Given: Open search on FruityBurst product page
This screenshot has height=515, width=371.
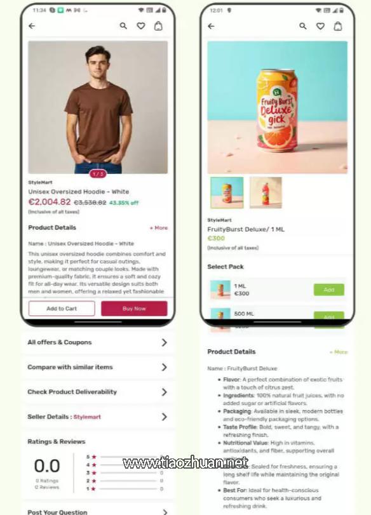Looking at the screenshot, I should [x=303, y=26].
